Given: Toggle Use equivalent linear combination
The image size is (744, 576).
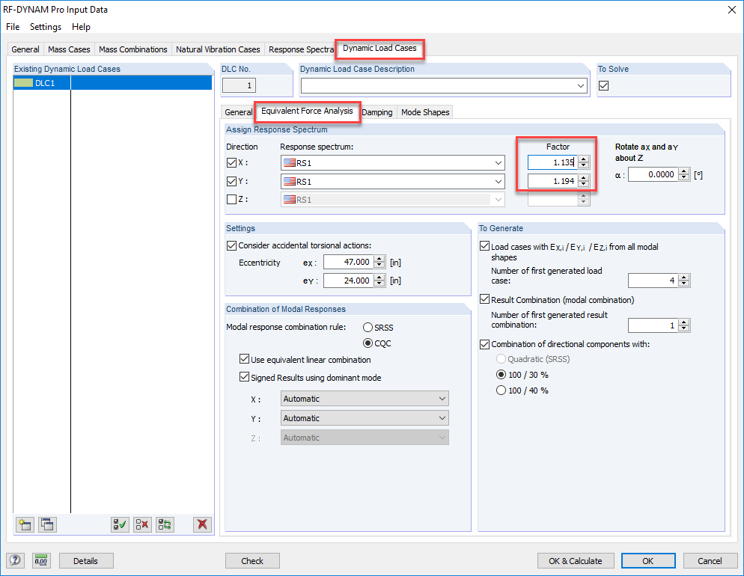Looking at the screenshot, I should 244,359.
